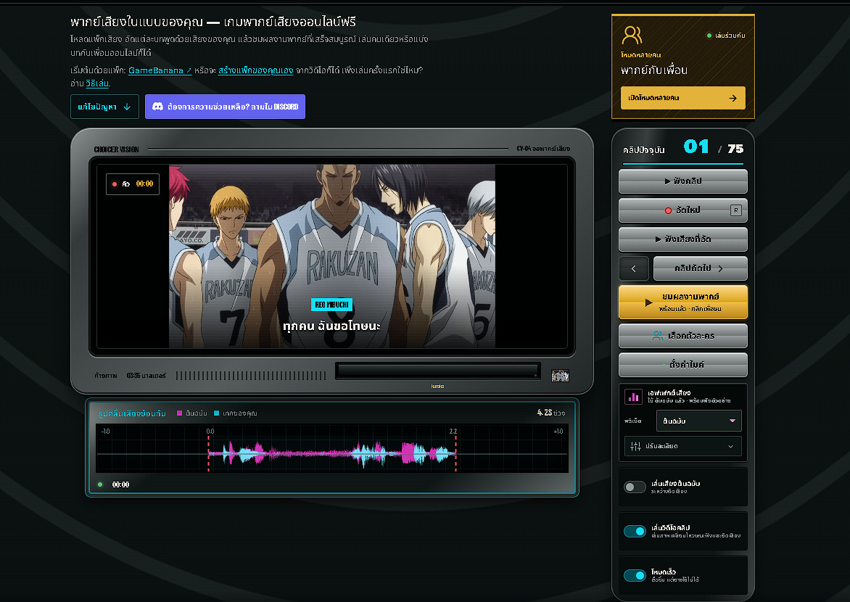The height and width of the screenshot is (602, 850).
Task: Open character selection เลือกตัวละคร
Action: pyautogui.click(x=682, y=336)
